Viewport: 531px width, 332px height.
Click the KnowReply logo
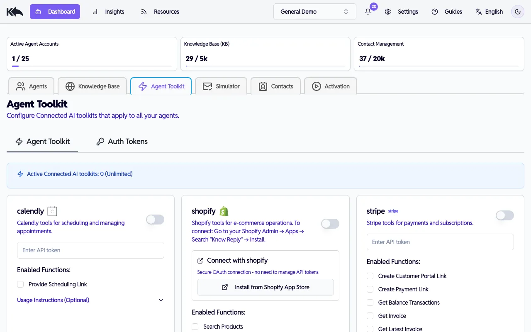tap(15, 11)
